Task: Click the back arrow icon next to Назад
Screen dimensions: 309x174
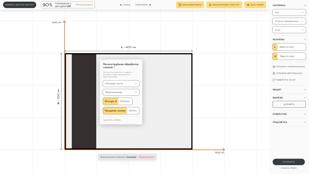Action: click(x=121, y=5)
